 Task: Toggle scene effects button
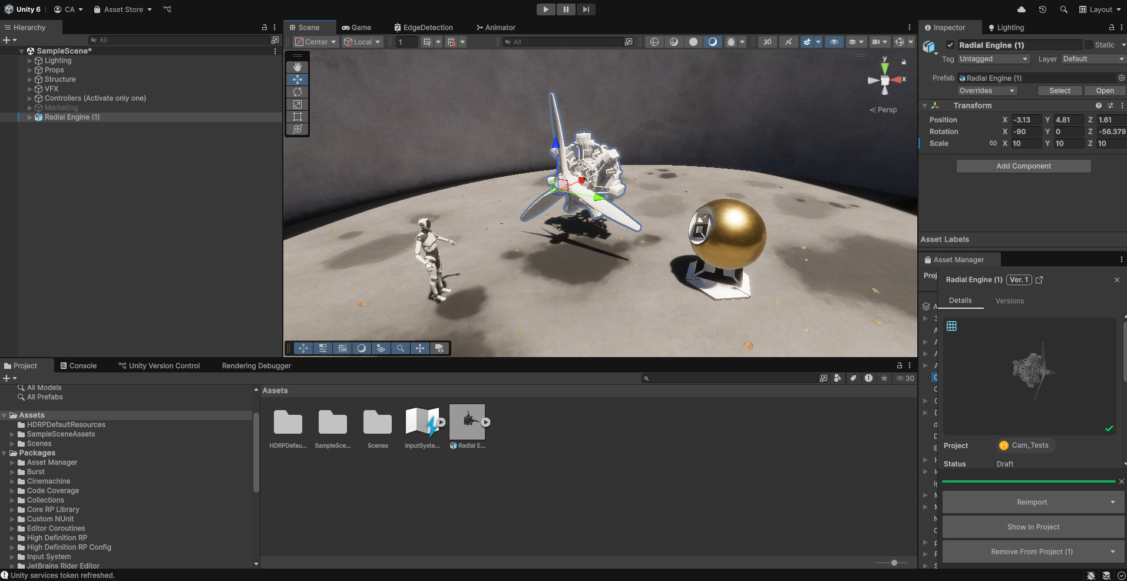pos(807,42)
